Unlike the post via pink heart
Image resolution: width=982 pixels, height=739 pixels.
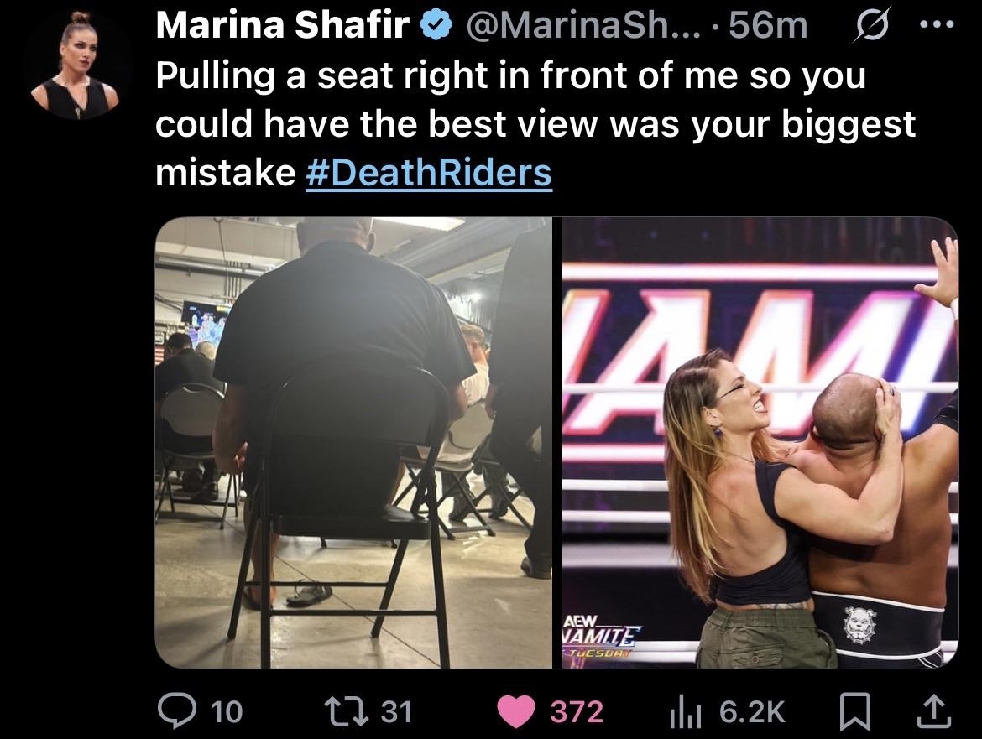click(x=515, y=712)
